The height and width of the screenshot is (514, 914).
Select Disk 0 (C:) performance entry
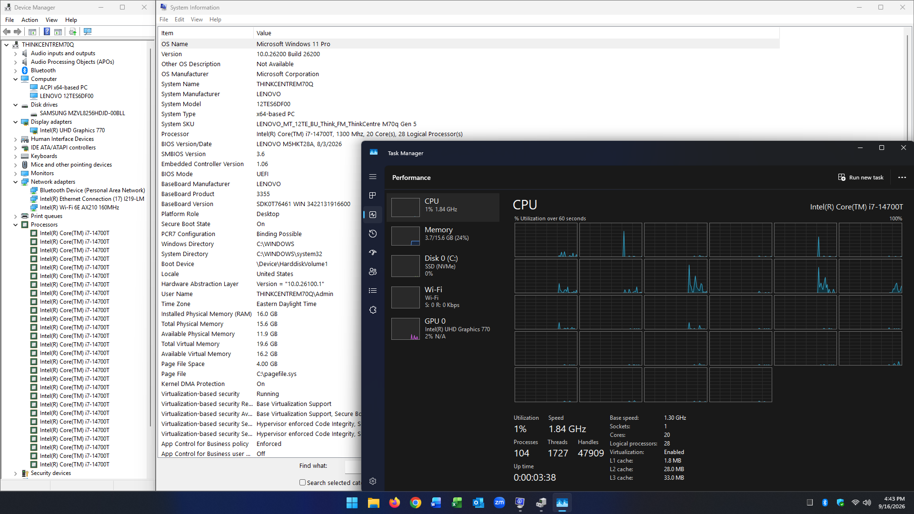tap(443, 266)
